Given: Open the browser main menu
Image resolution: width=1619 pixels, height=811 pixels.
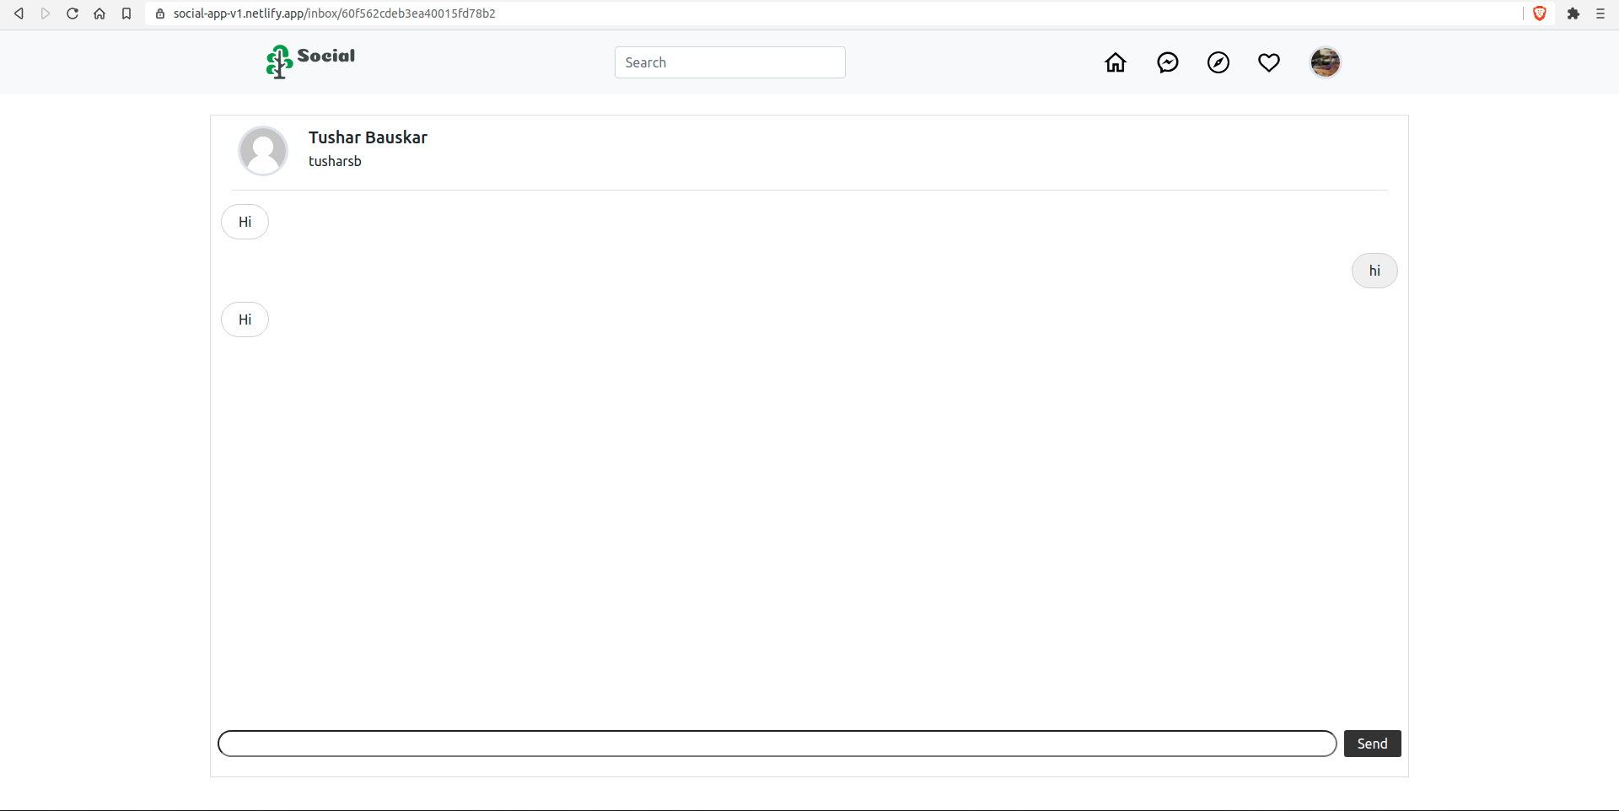Looking at the screenshot, I should click(x=1600, y=13).
